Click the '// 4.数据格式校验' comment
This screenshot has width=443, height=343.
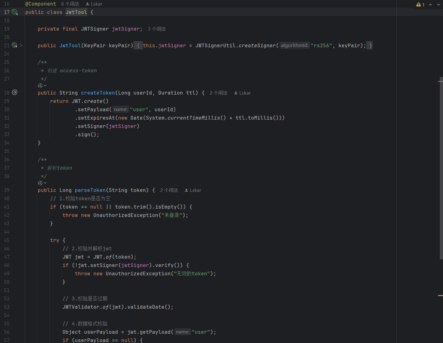85,324
